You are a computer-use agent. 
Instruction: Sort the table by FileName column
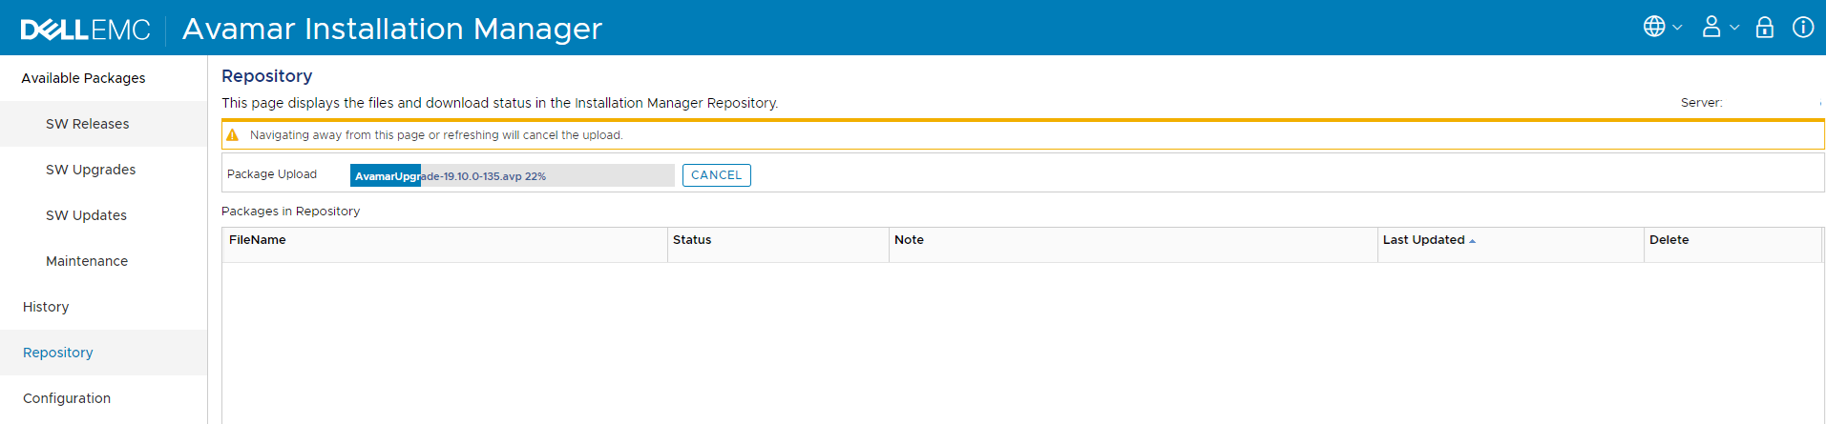coord(258,240)
